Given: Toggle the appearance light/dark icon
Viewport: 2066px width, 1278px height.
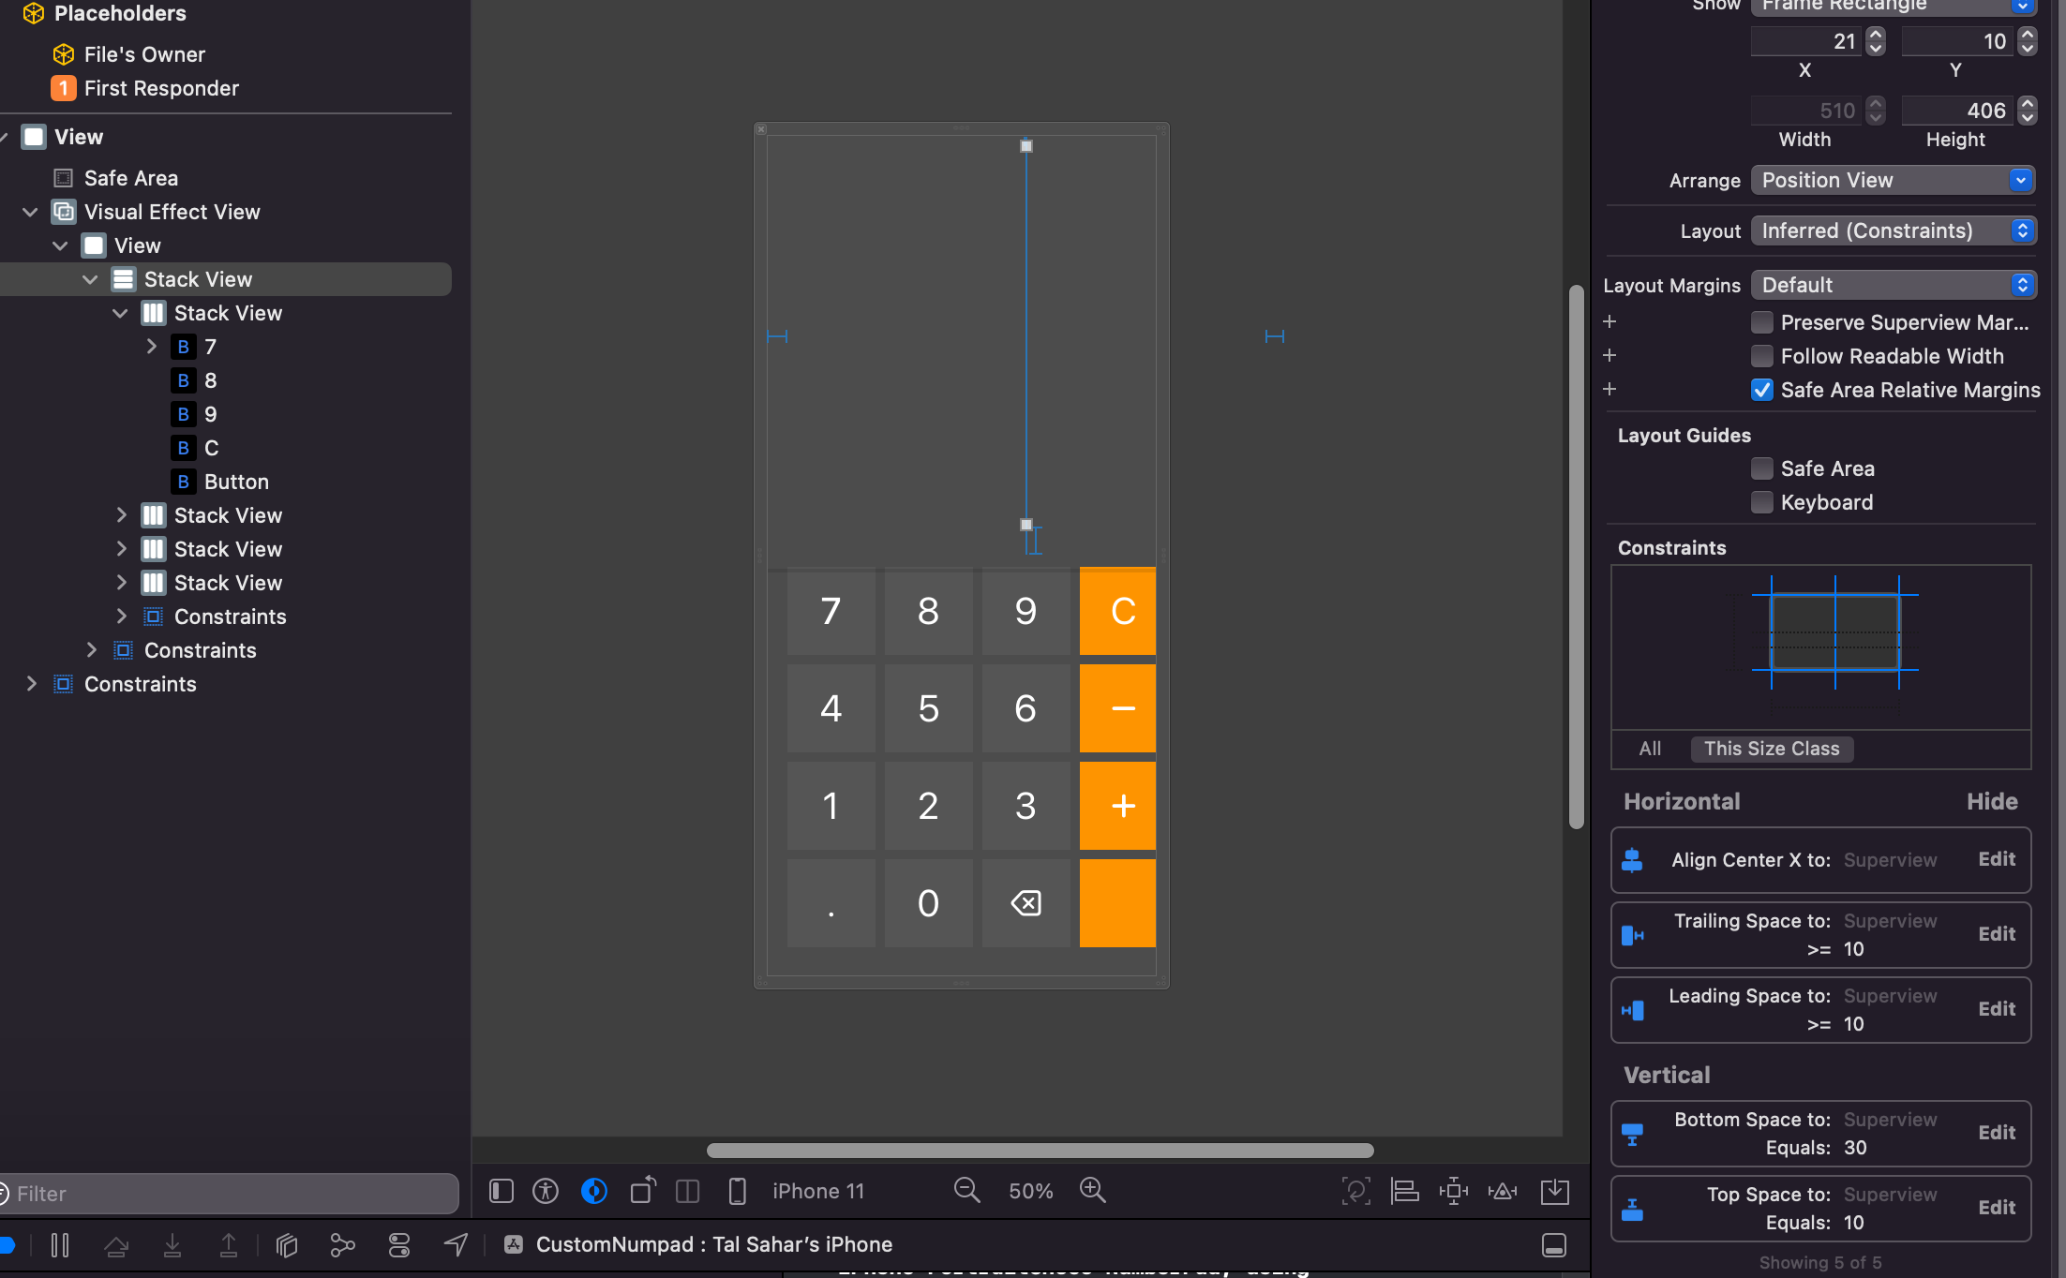Looking at the screenshot, I should tap(594, 1191).
